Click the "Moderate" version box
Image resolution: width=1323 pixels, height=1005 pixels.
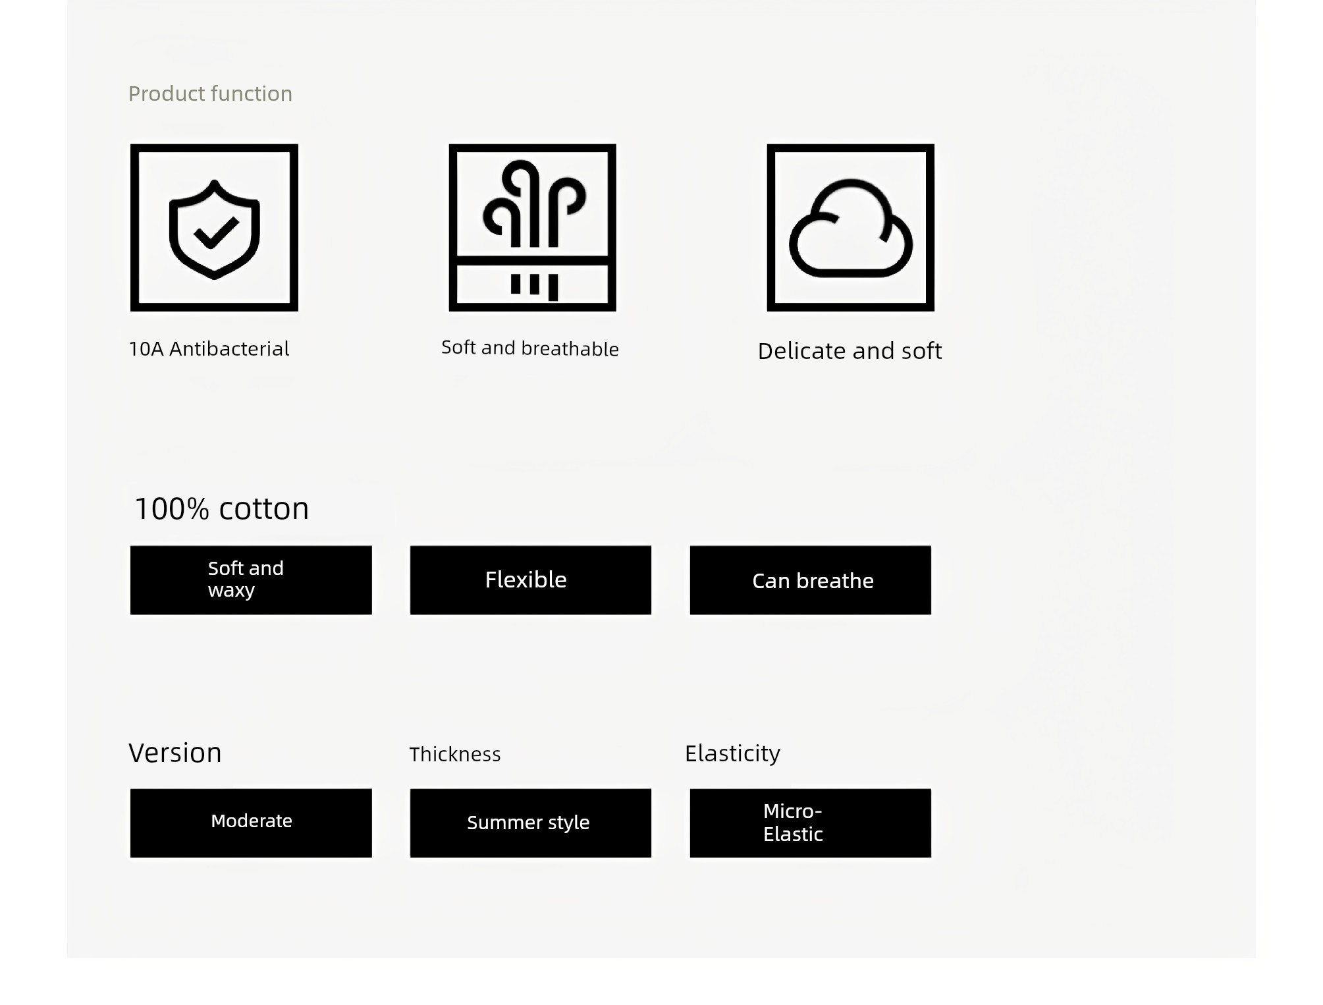251,823
